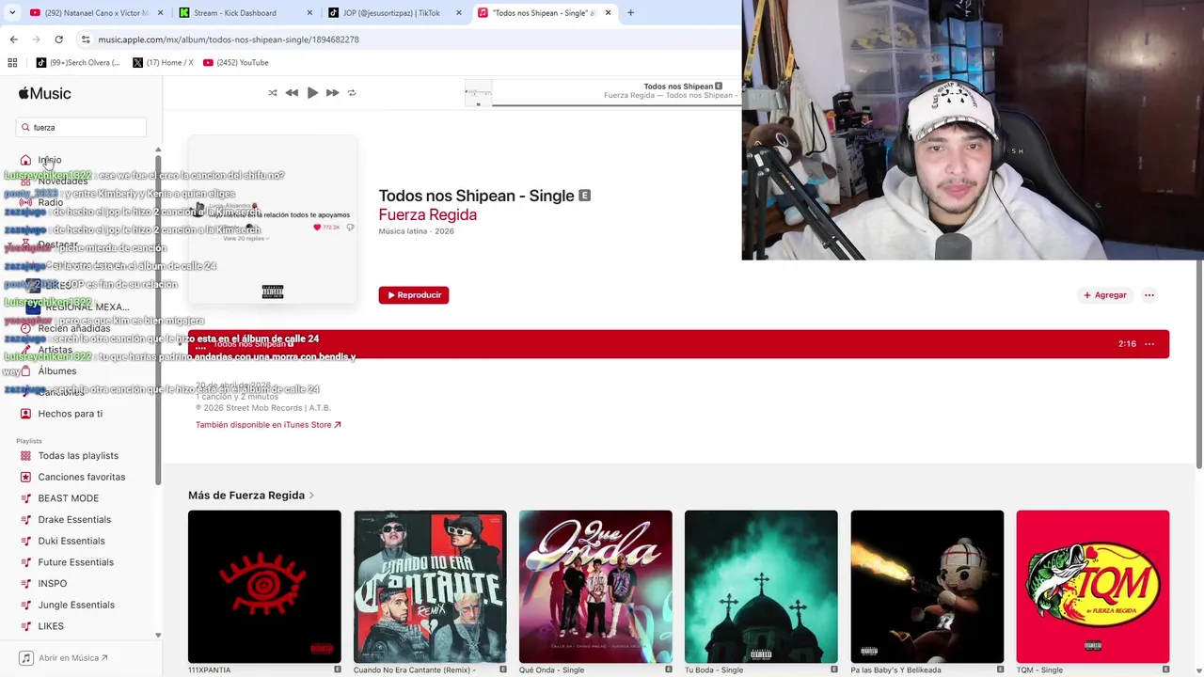Switch to the JOP TikTok tab

tap(395, 13)
